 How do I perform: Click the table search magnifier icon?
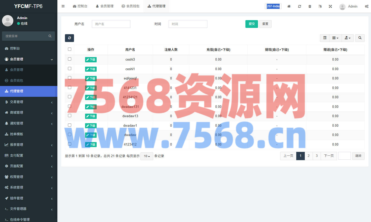point(360,38)
